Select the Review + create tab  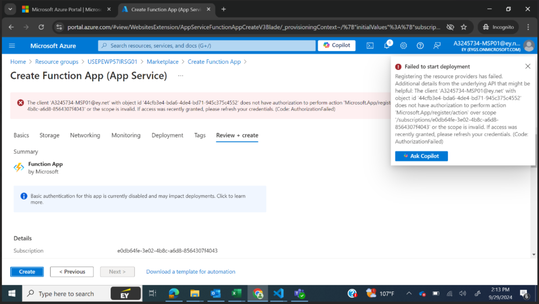point(237,135)
